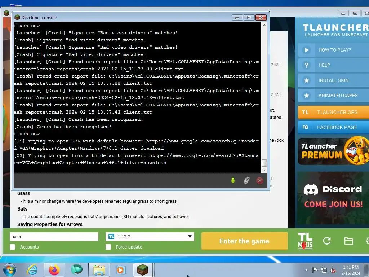Open TL Mods manager icon

[305, 241]
